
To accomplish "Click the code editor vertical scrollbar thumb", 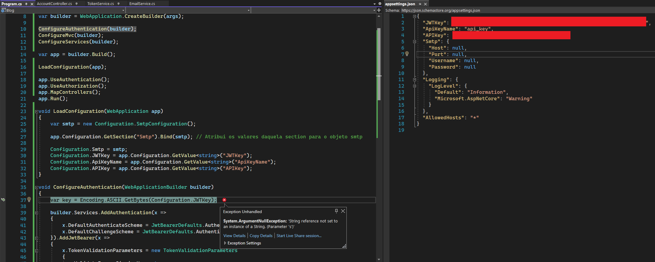I will pyautogui.click(x=379, y=64).
